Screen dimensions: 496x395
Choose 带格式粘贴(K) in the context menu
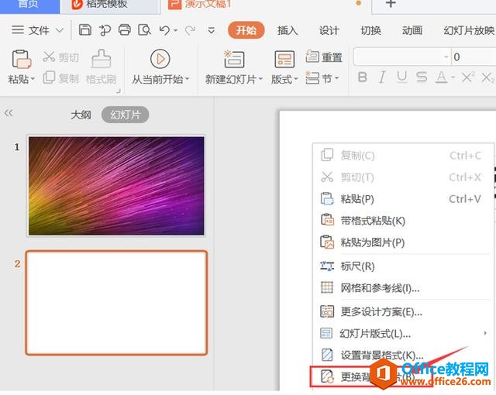(401, 221)
